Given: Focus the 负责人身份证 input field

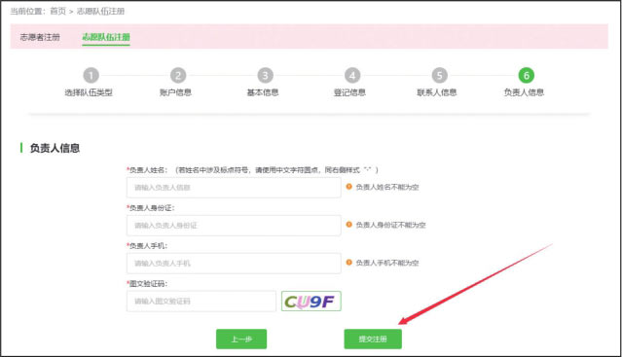Looking at the screenshot, I should (234, 226).
